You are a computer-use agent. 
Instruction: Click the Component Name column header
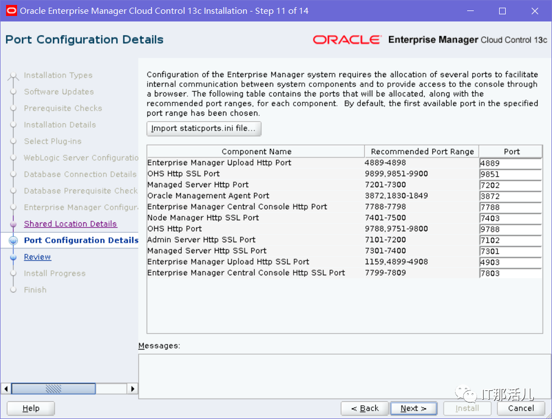(x=256, y=151)
